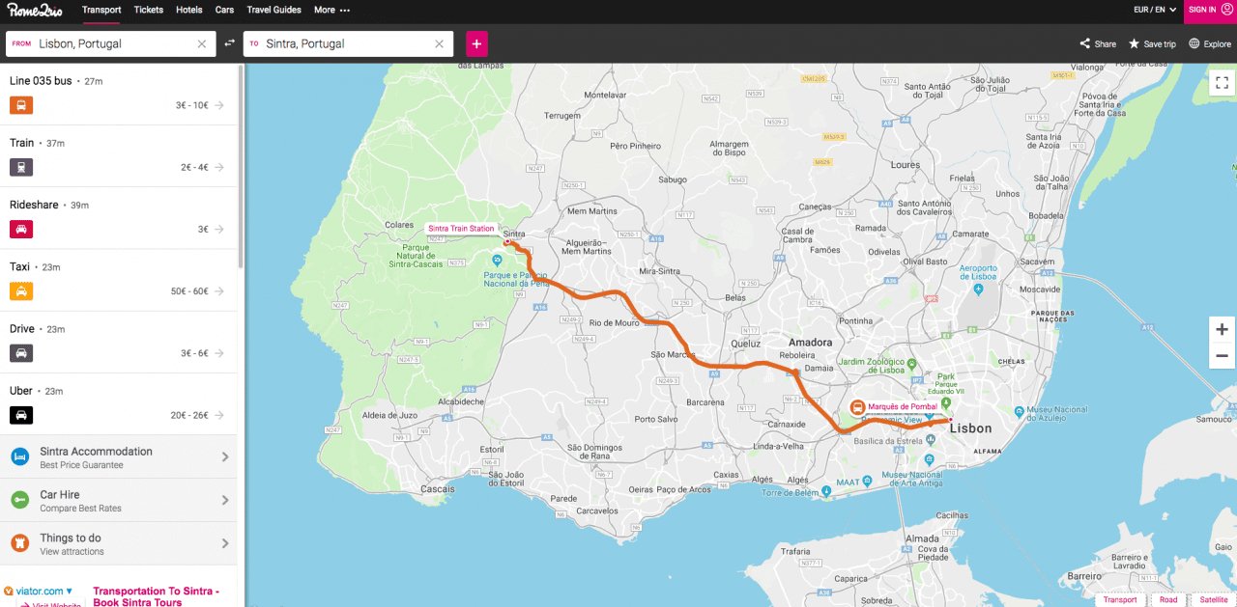
Task: Switch map to Satellite view
Action: pos(1213,599)
